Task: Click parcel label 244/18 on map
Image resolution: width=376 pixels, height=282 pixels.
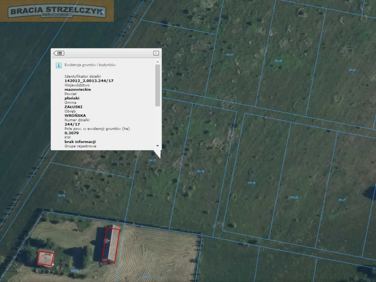Action: 200,171
